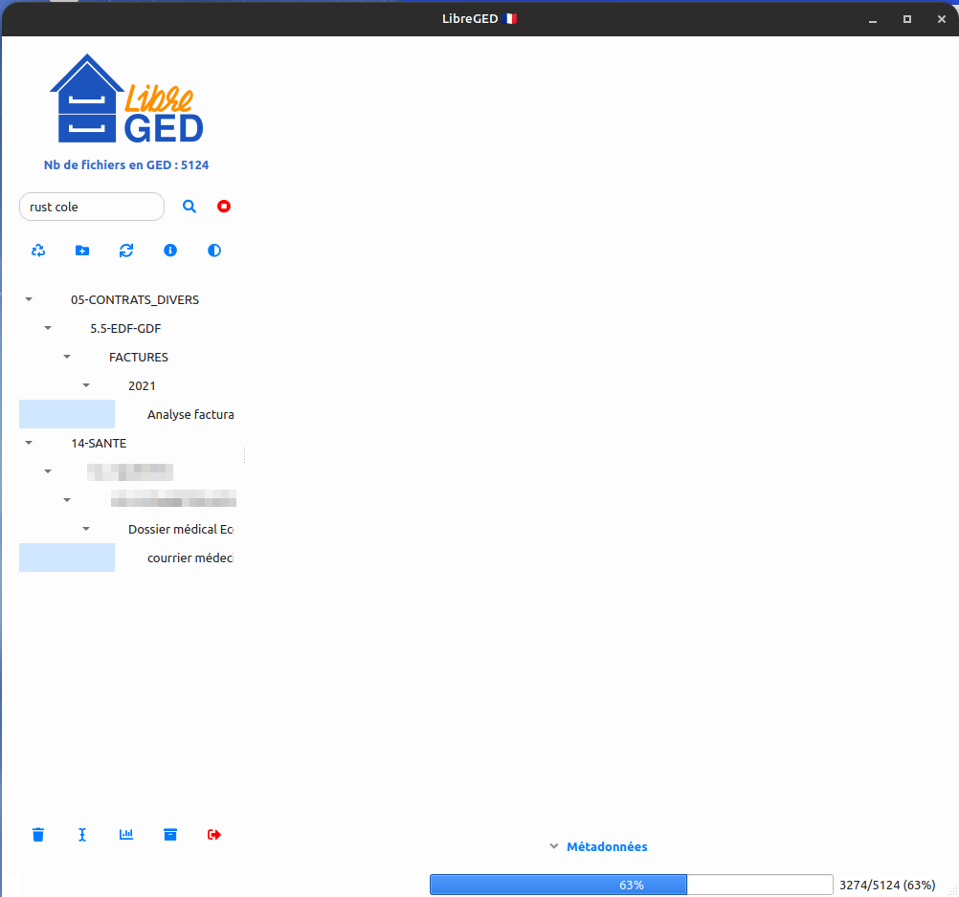Click the trash can delete icon

pos(38,835)
